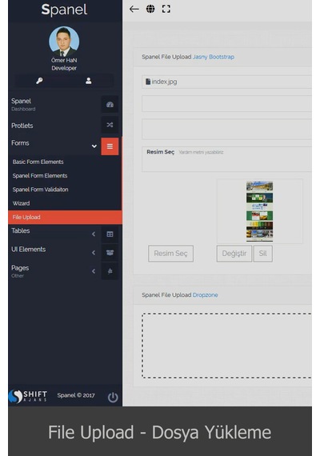Viewport: 320px width, 456px height.
Task: Click the empty file field under index.jpg
Action: click(x=226, y=103)
